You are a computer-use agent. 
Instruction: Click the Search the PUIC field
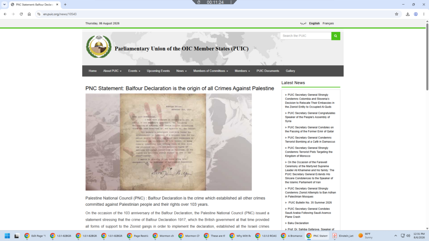coord(305,36)
